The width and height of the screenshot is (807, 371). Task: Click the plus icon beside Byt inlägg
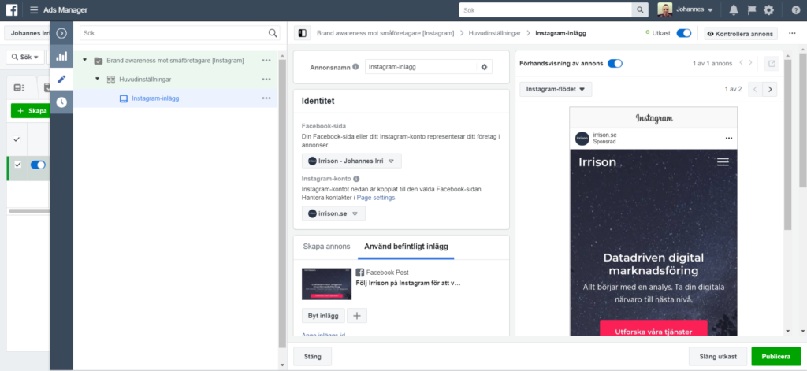coord(357,316)
